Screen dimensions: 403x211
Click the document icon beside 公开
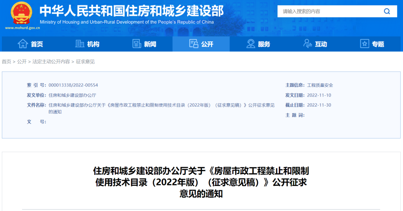coord(194,44)
